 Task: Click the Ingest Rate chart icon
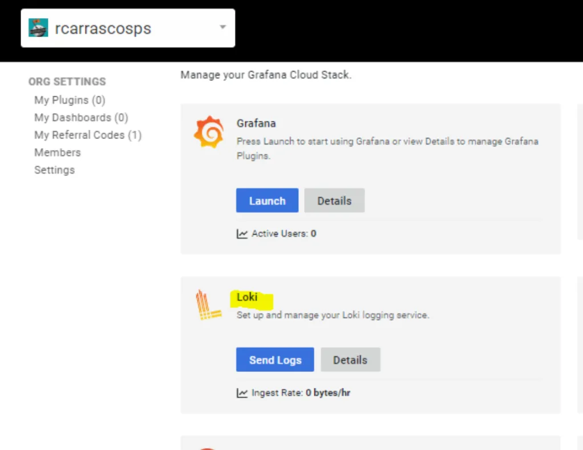click(242, 393)
